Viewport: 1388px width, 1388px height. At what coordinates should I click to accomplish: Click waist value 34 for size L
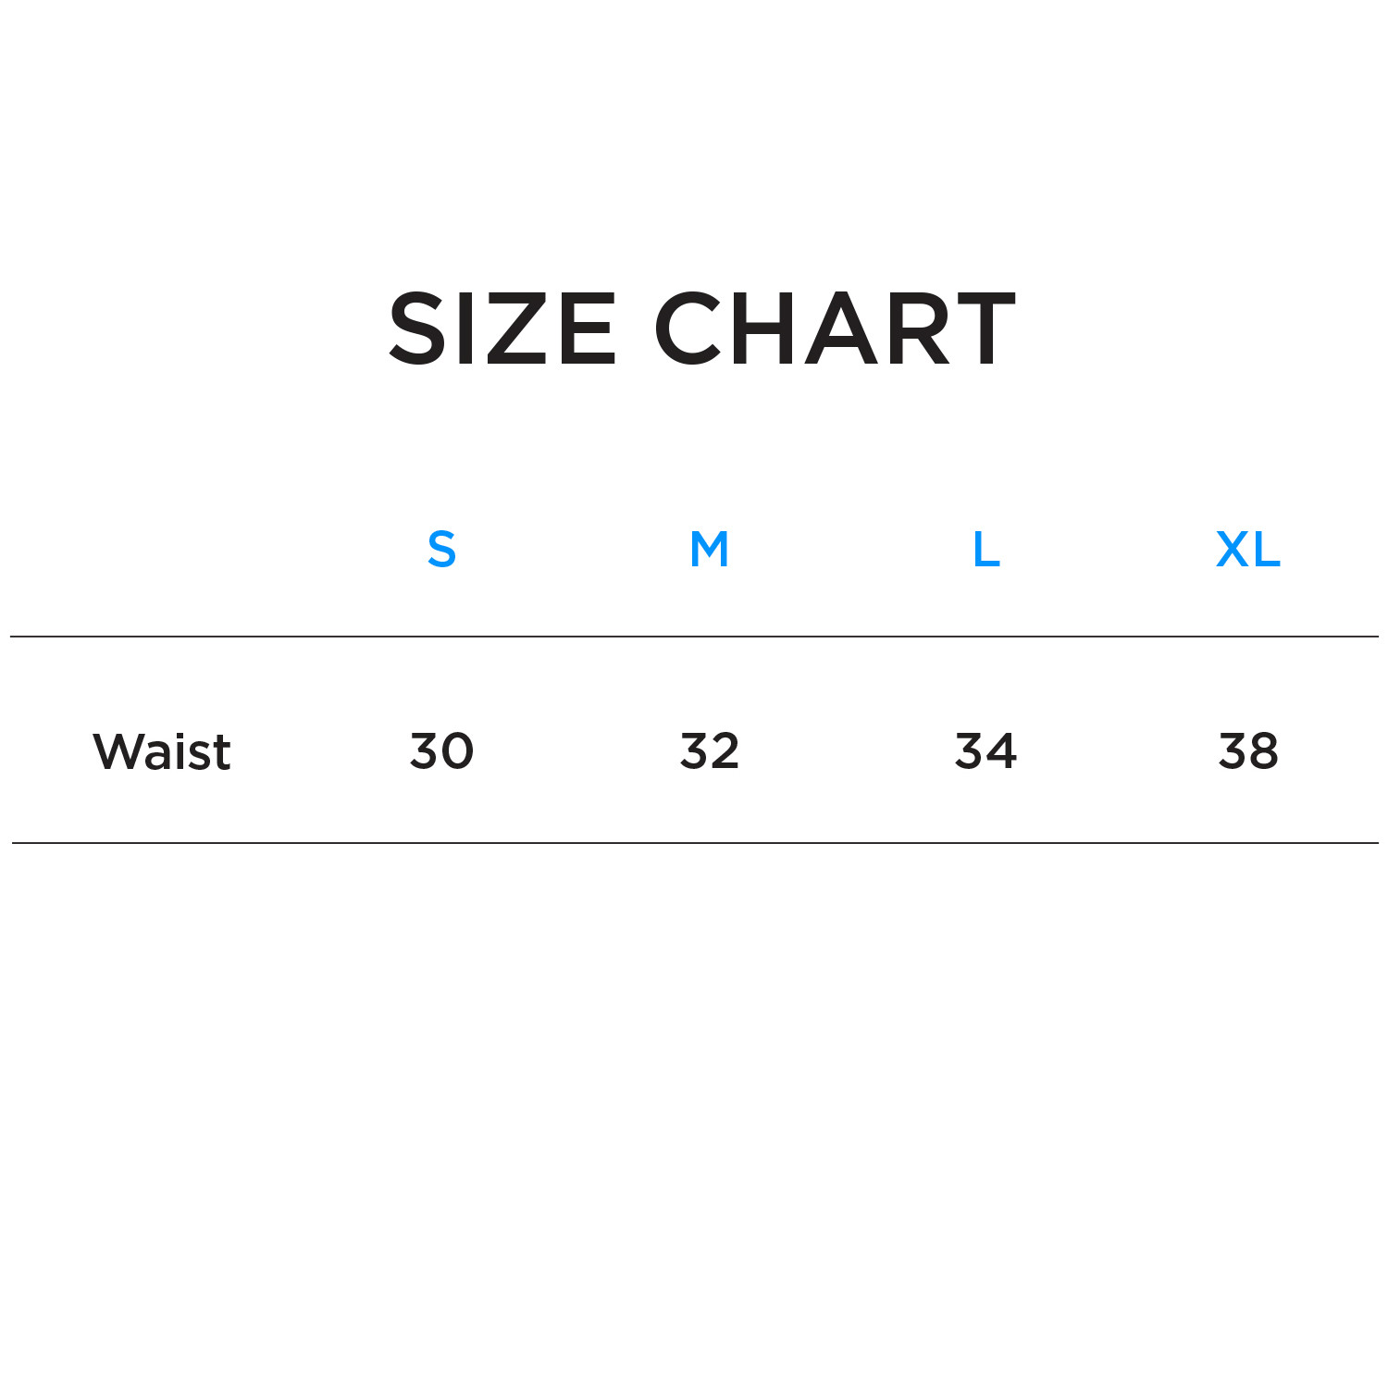pos(985,750)
